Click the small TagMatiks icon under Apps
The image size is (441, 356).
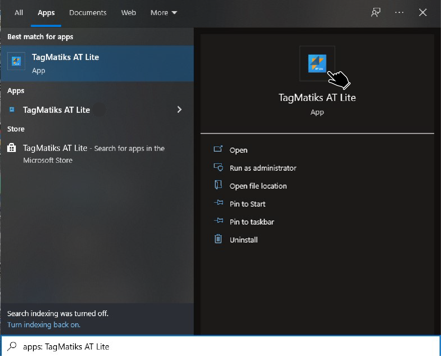click(12, 110)
